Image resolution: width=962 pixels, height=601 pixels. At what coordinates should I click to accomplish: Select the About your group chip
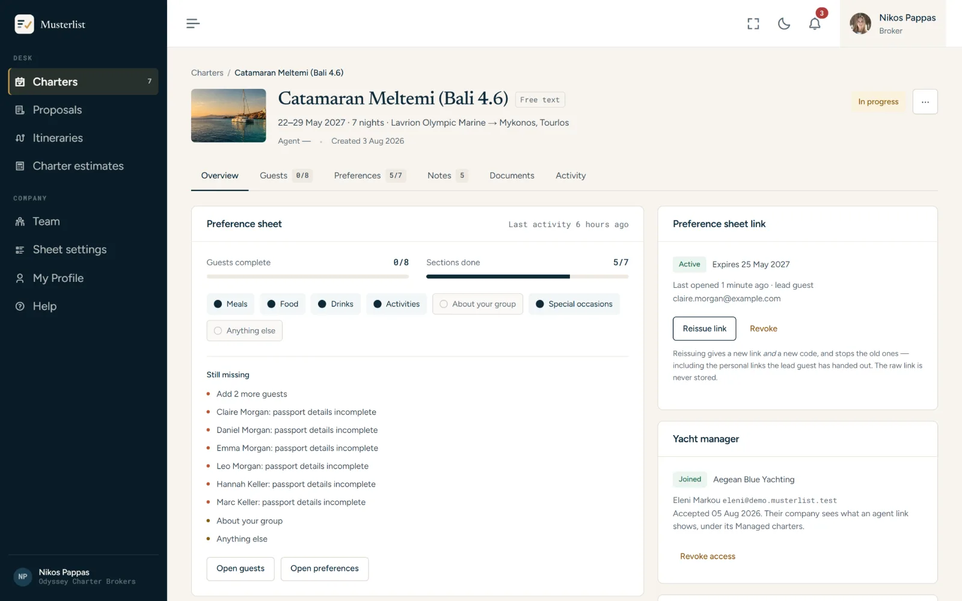tap(477, 304)
